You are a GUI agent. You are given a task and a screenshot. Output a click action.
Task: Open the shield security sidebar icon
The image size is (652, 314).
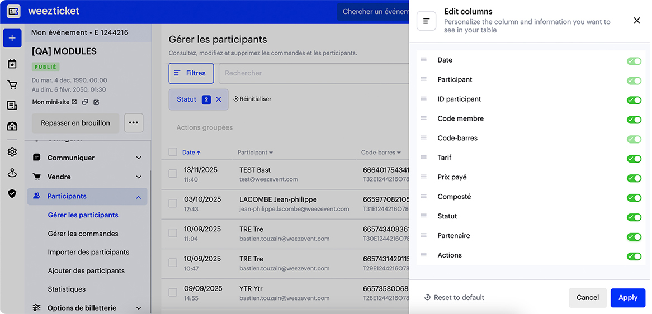12,193
